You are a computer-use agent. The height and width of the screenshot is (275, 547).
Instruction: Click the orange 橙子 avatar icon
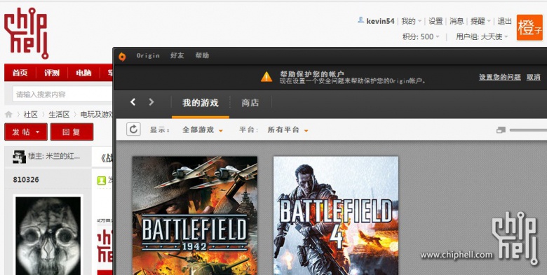click(x=529, y=27)
